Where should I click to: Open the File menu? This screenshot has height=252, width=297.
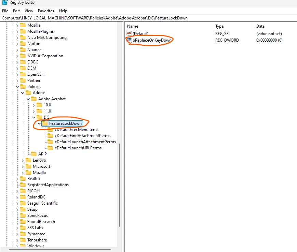(5, 11)
